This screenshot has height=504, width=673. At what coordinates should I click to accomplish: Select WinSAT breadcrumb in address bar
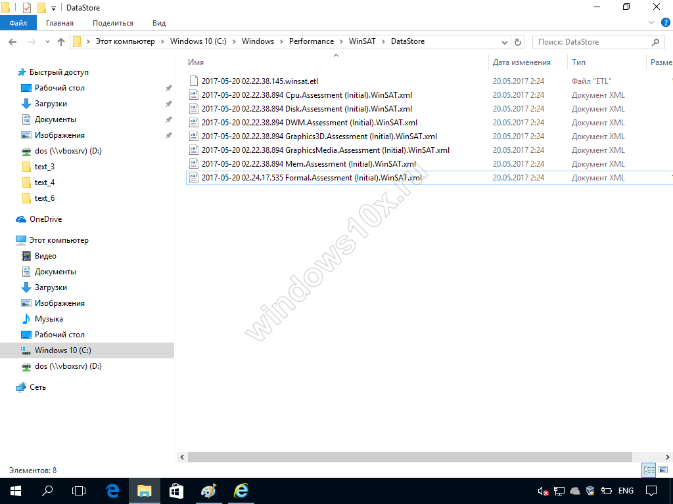[362, 41]
